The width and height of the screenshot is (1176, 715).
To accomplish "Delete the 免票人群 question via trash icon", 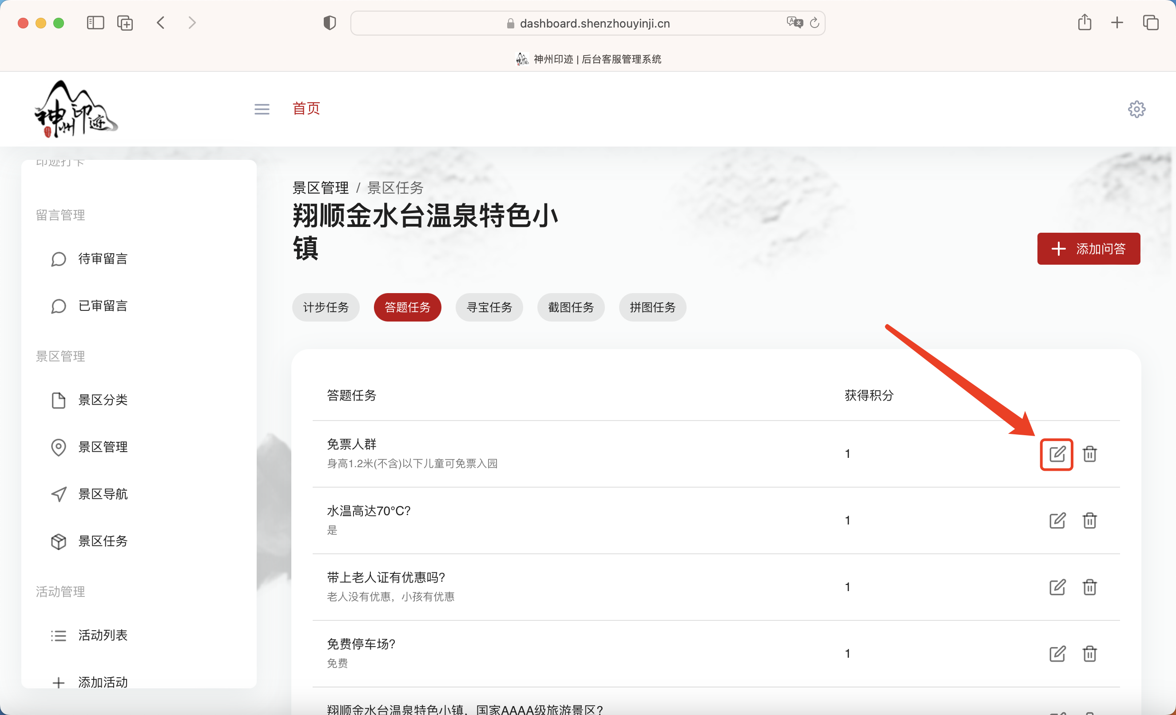I will click(1089, 454).
